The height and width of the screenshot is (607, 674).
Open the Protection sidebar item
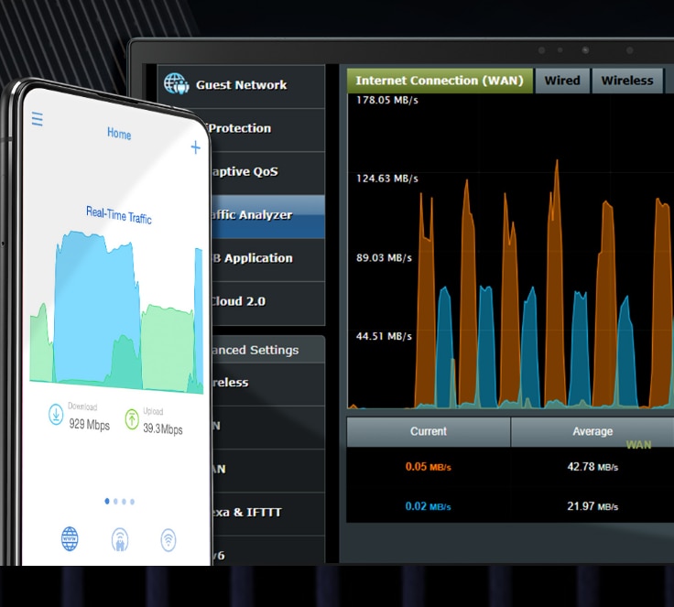pos(266,130)
